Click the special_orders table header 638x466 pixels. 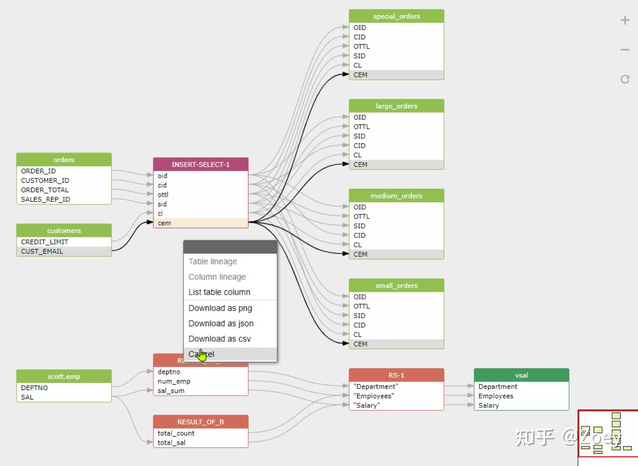(x=396, y=16)
